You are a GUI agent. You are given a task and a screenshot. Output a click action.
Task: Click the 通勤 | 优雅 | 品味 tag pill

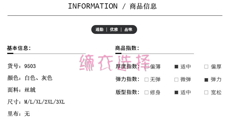(x=114, y=30)
